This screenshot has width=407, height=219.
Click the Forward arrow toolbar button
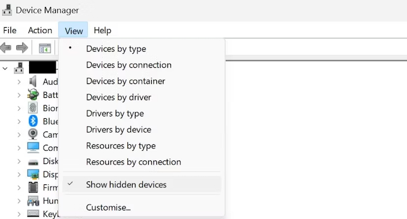coord(22,48)
